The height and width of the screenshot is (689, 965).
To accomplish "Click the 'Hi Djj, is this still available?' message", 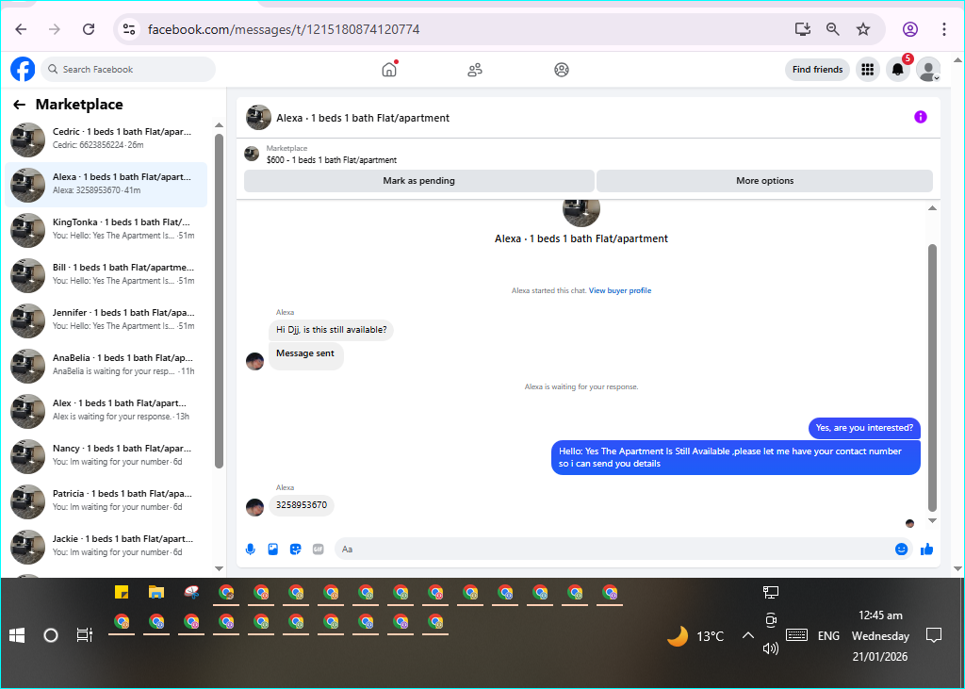I will pyautogui.click(x=331, y=330).
